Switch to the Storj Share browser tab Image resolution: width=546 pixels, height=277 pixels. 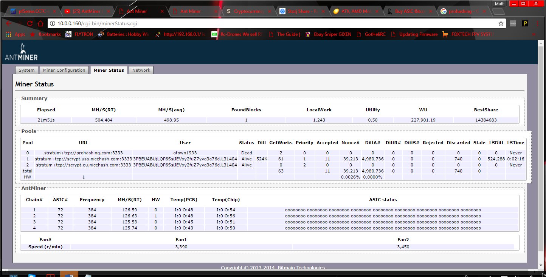click(x=303, y=11)
